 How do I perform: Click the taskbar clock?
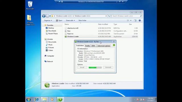pos(150,99)
